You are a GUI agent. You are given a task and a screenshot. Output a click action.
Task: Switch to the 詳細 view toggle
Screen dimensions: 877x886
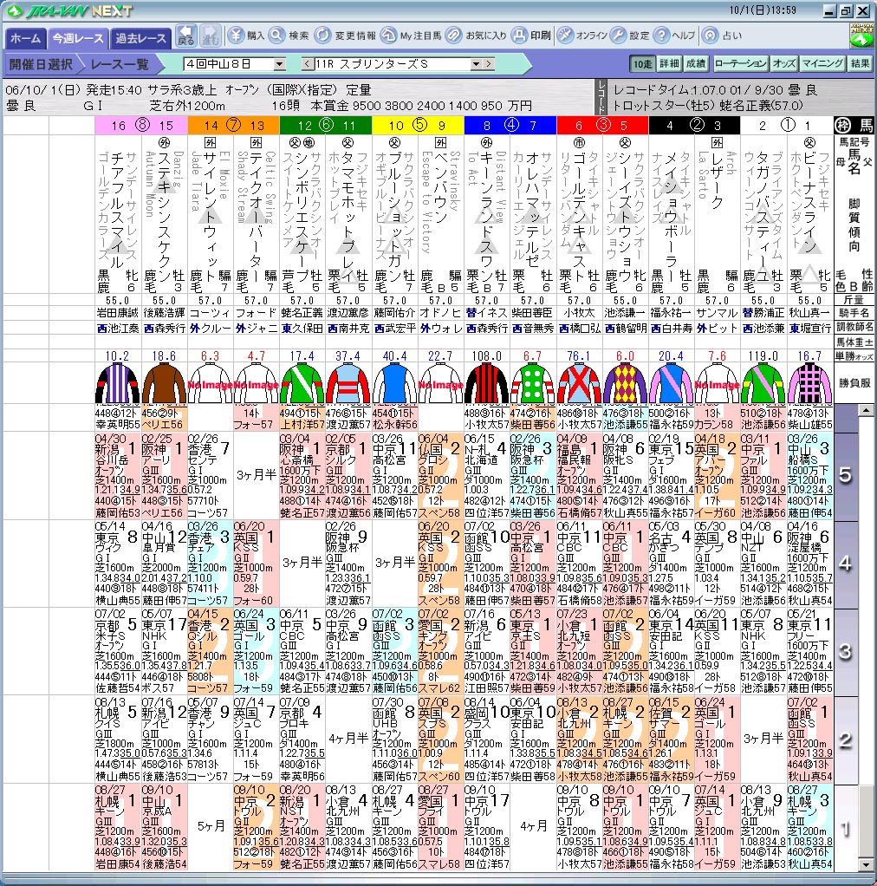[669, 63]
